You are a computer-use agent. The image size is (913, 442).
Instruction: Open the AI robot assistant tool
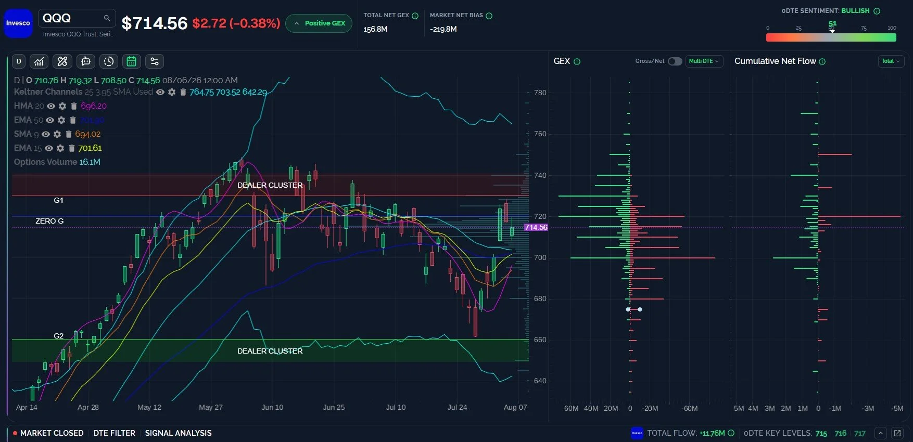86,61
